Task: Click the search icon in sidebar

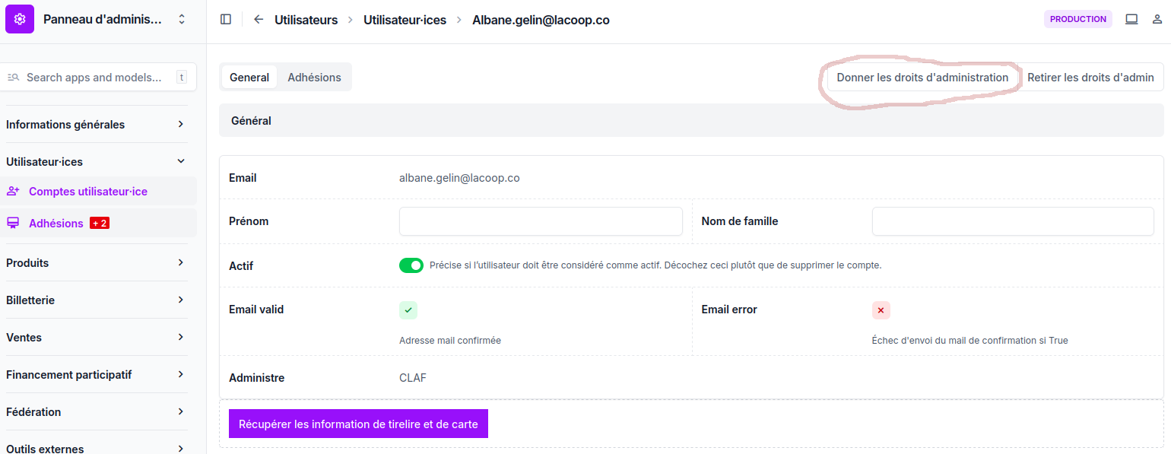Action: (x=13, y=78)
